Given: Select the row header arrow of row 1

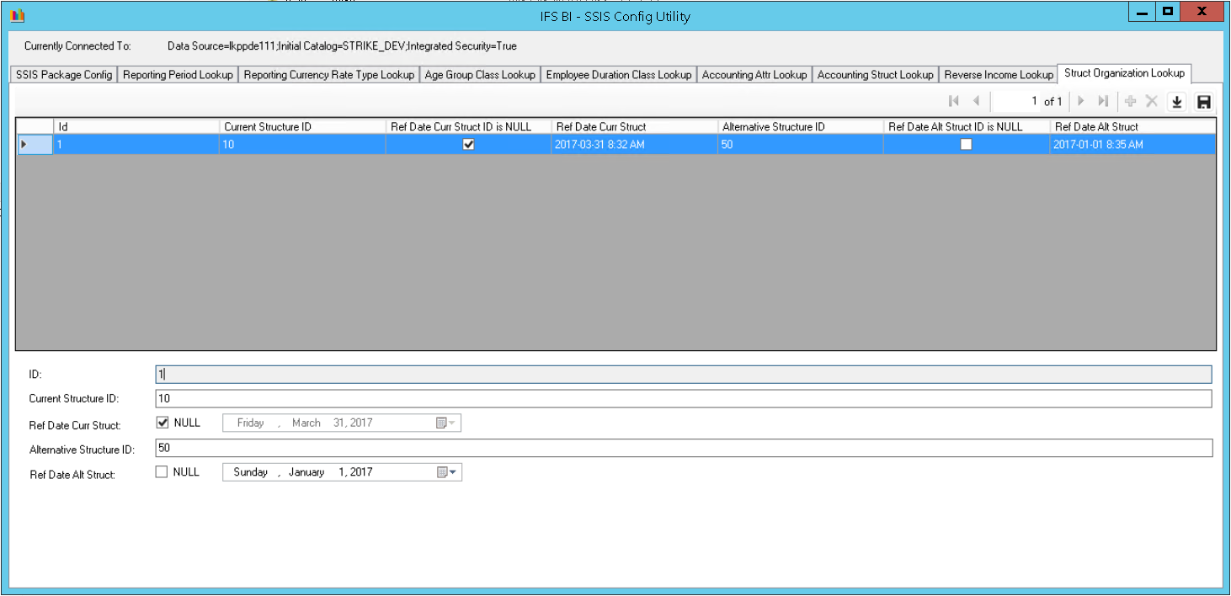Looking at the screenshot, I should point(24,144).
